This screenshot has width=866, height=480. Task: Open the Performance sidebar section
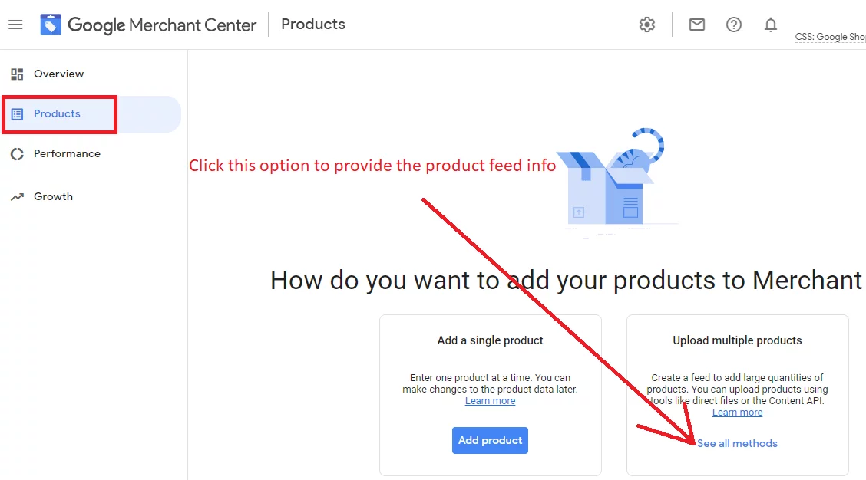(x=67, y=154)
